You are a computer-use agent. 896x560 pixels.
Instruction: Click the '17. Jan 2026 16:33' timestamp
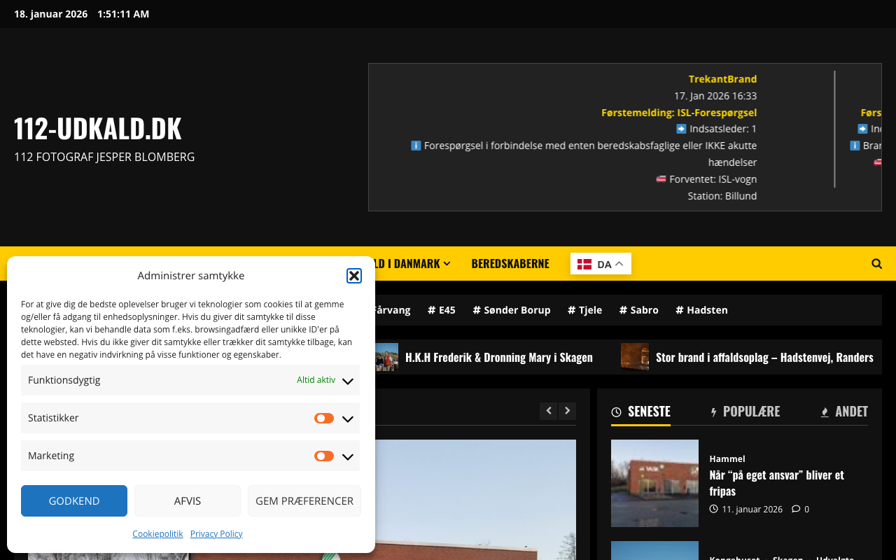715,96
